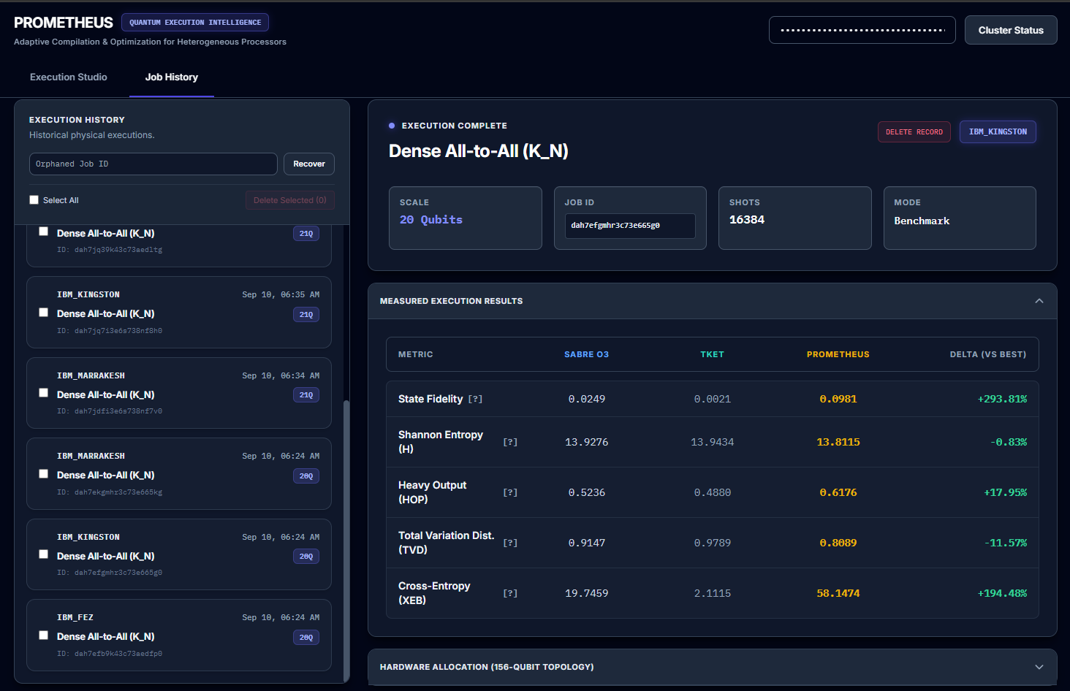Image resolution: width=1070 pixels, height=691 pixels.
Task: Collapse the Measured Execution Results section
Action: tap(1039, 301)
